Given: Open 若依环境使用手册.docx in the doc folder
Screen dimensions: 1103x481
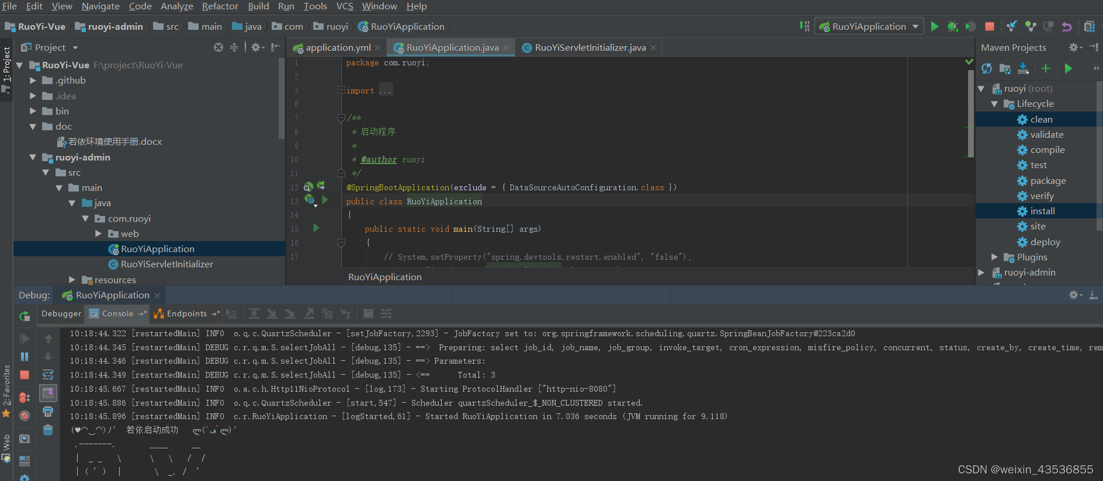Looking at the screenshot, I should (115, 141).
